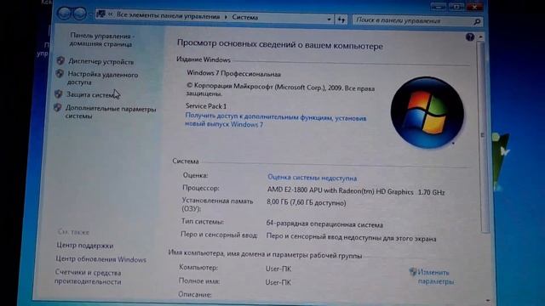Open 'Центр поддержки' link
545x306 pixels.
coord(85,246)
